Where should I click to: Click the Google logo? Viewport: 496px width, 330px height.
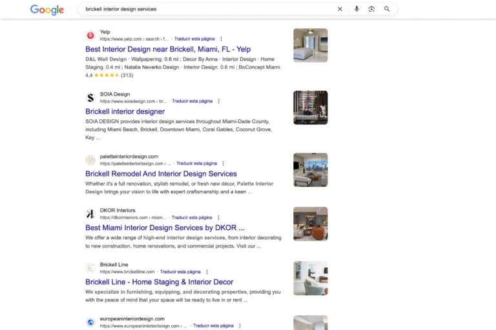point(47,10)
